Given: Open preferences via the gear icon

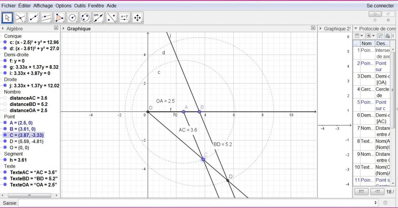Looking at the screenshot, I should pyautogui.click(x=388, y=20).
